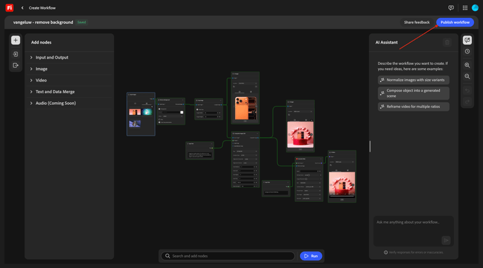Clear the AI Assistant chat with trash icon
483x268 pixels.
448,42
